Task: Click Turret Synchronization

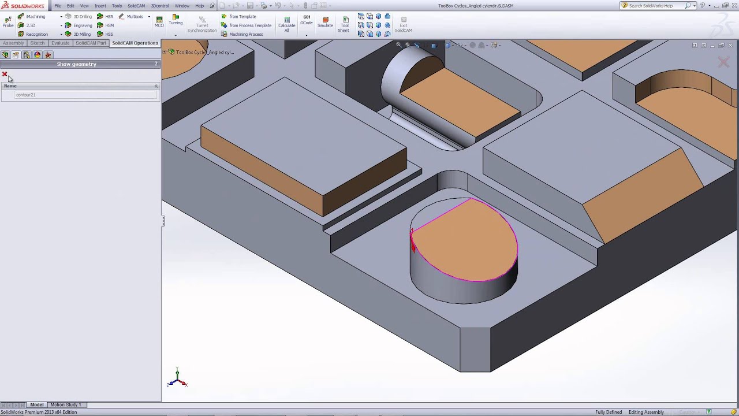Action: click(202, 24)
